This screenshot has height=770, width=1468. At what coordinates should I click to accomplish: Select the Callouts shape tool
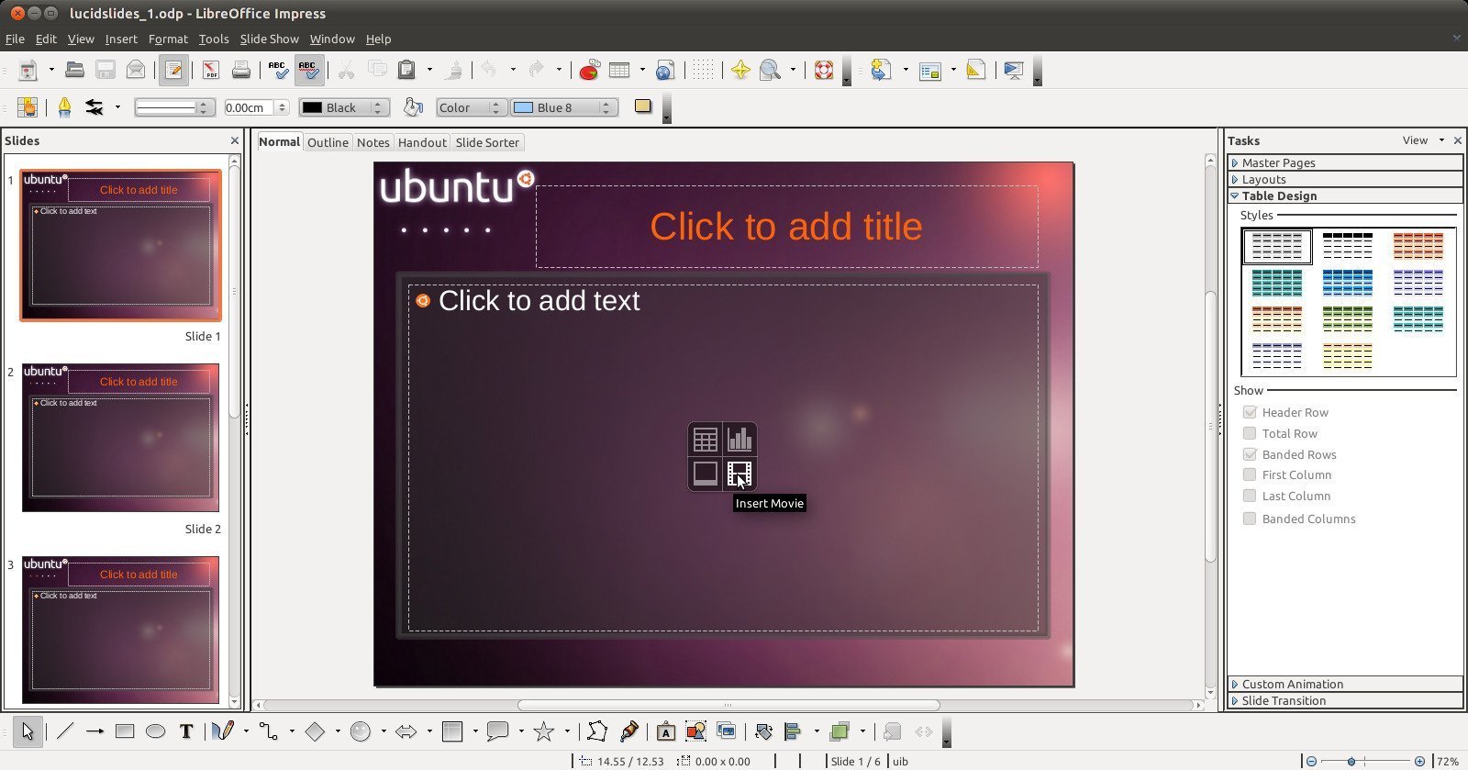point(497,731)
